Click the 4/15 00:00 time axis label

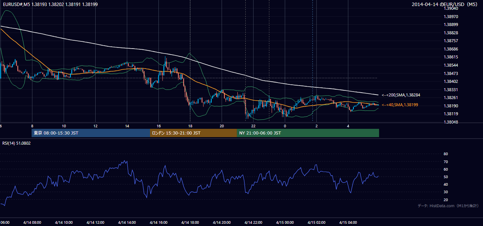[x=285, y=222]
